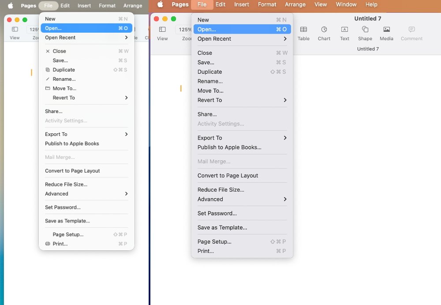
Task: Click the Apple logo in the right menu bar
Action: 161,4
